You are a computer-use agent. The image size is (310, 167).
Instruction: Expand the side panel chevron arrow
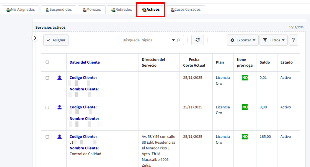tap(35, 38)
